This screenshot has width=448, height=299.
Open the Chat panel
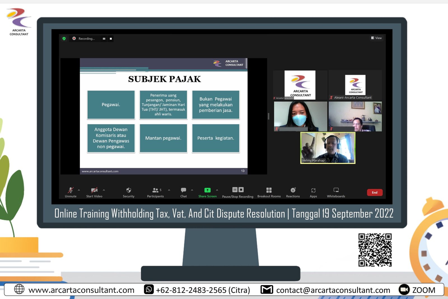pos(183,190)
